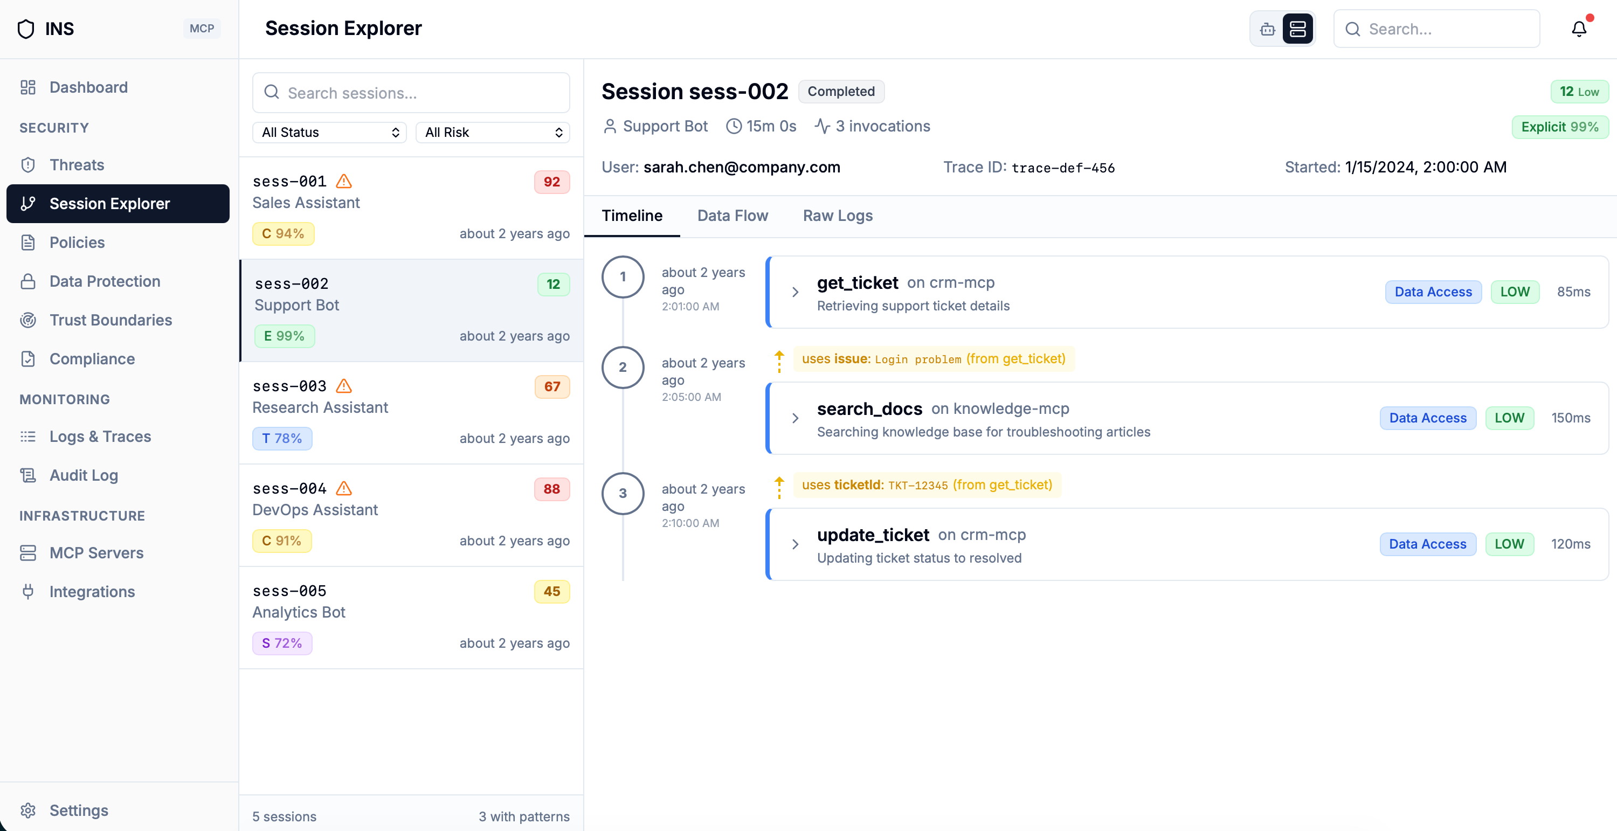
Task: Switch to the Raw Logs tab
Action: pos(838,216)
